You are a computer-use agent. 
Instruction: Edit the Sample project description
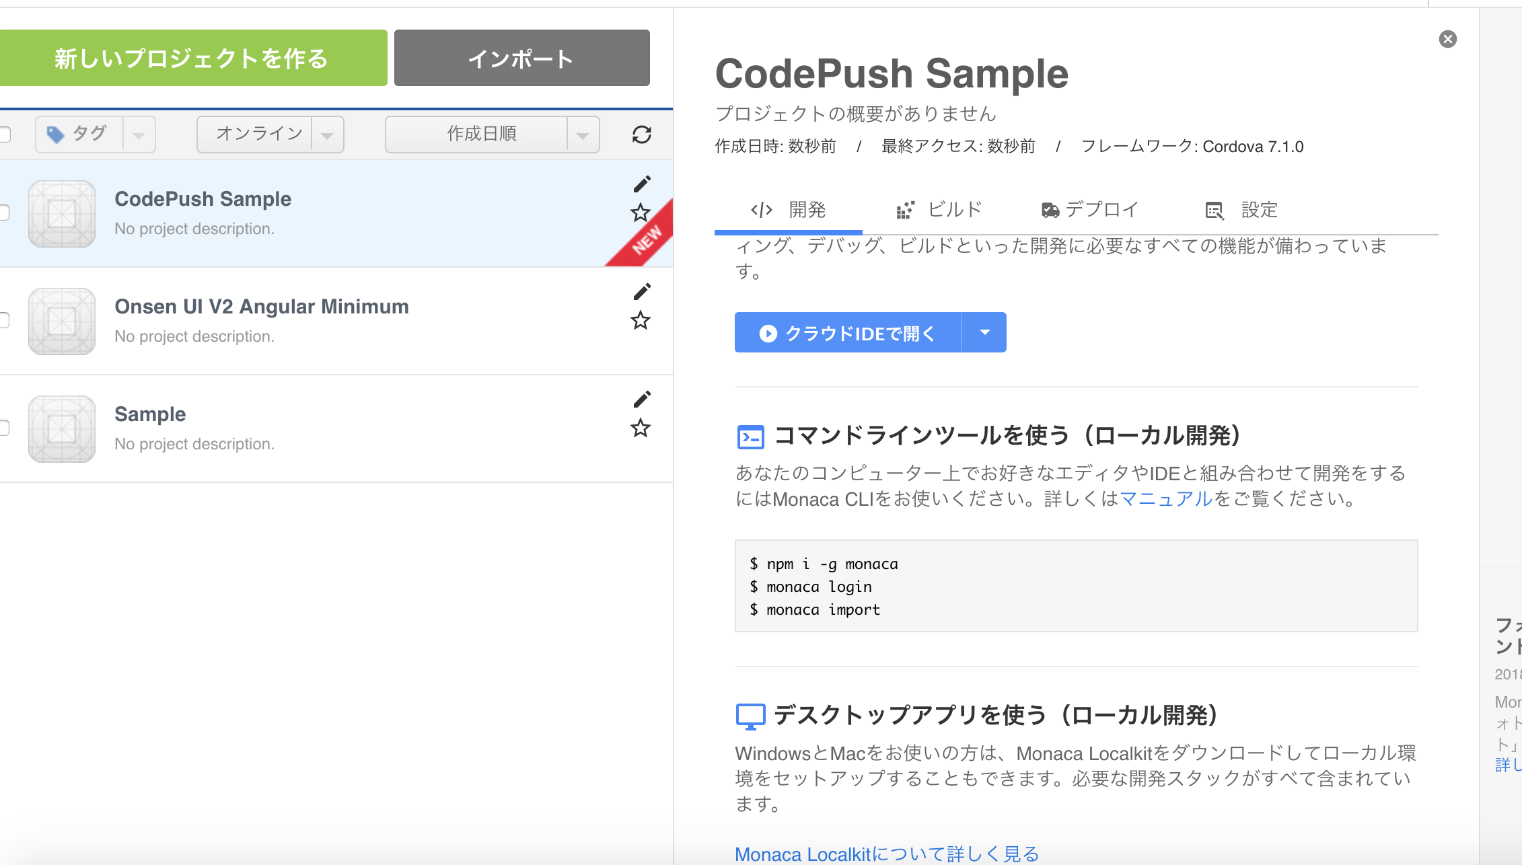pyautogui.click(x=643, y=398)
